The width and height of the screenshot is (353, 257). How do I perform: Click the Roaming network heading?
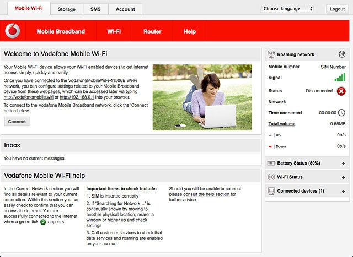(296, 54)
